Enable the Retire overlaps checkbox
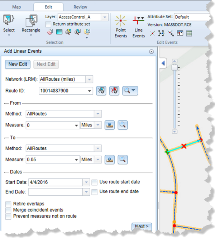Viewport: 215px width, 238px height. click(8, 204)
